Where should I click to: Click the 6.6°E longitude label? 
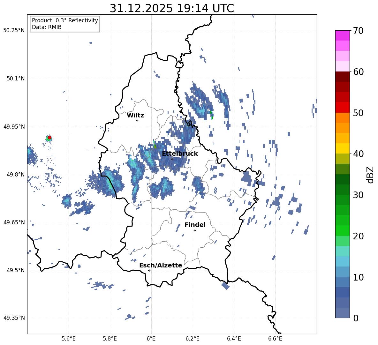(275, 339)
